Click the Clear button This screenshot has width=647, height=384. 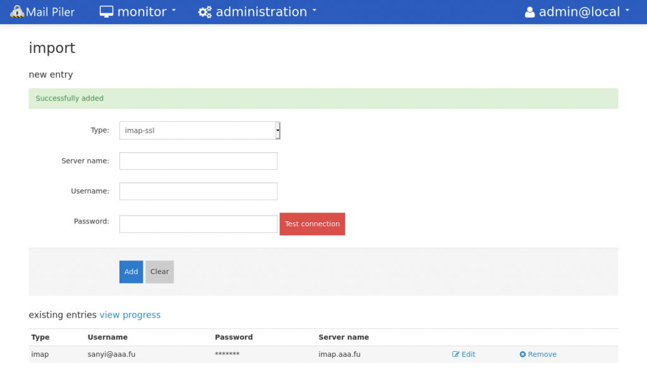tap(160, 272)
